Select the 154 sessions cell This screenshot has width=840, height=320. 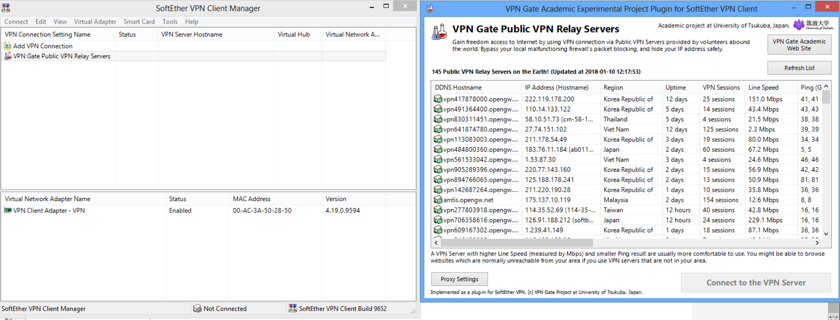(720, 200)
